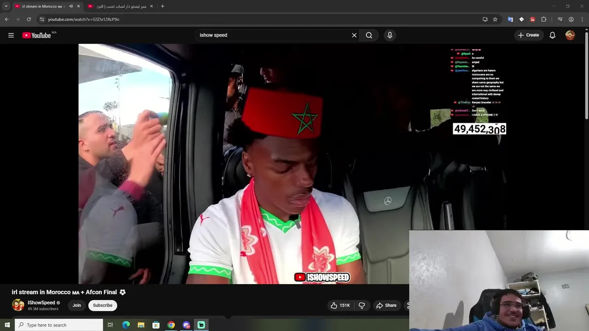Click the dark diamond extension icon
Viewport: 589px width, 331px height.
[521, 19]
